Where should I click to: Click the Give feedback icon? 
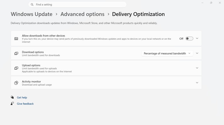12,104
